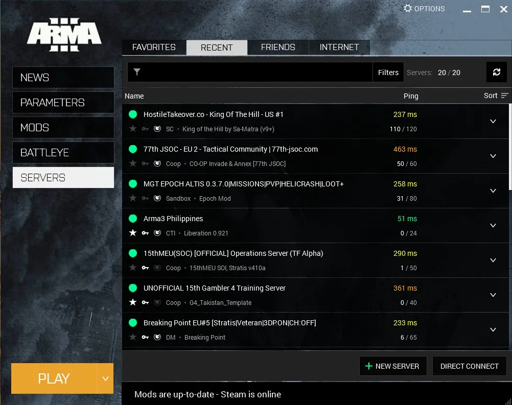This screenshot has height=405, width=512.
Task: Click password key icon on 77th JSOC row
Action: (145, 163)
